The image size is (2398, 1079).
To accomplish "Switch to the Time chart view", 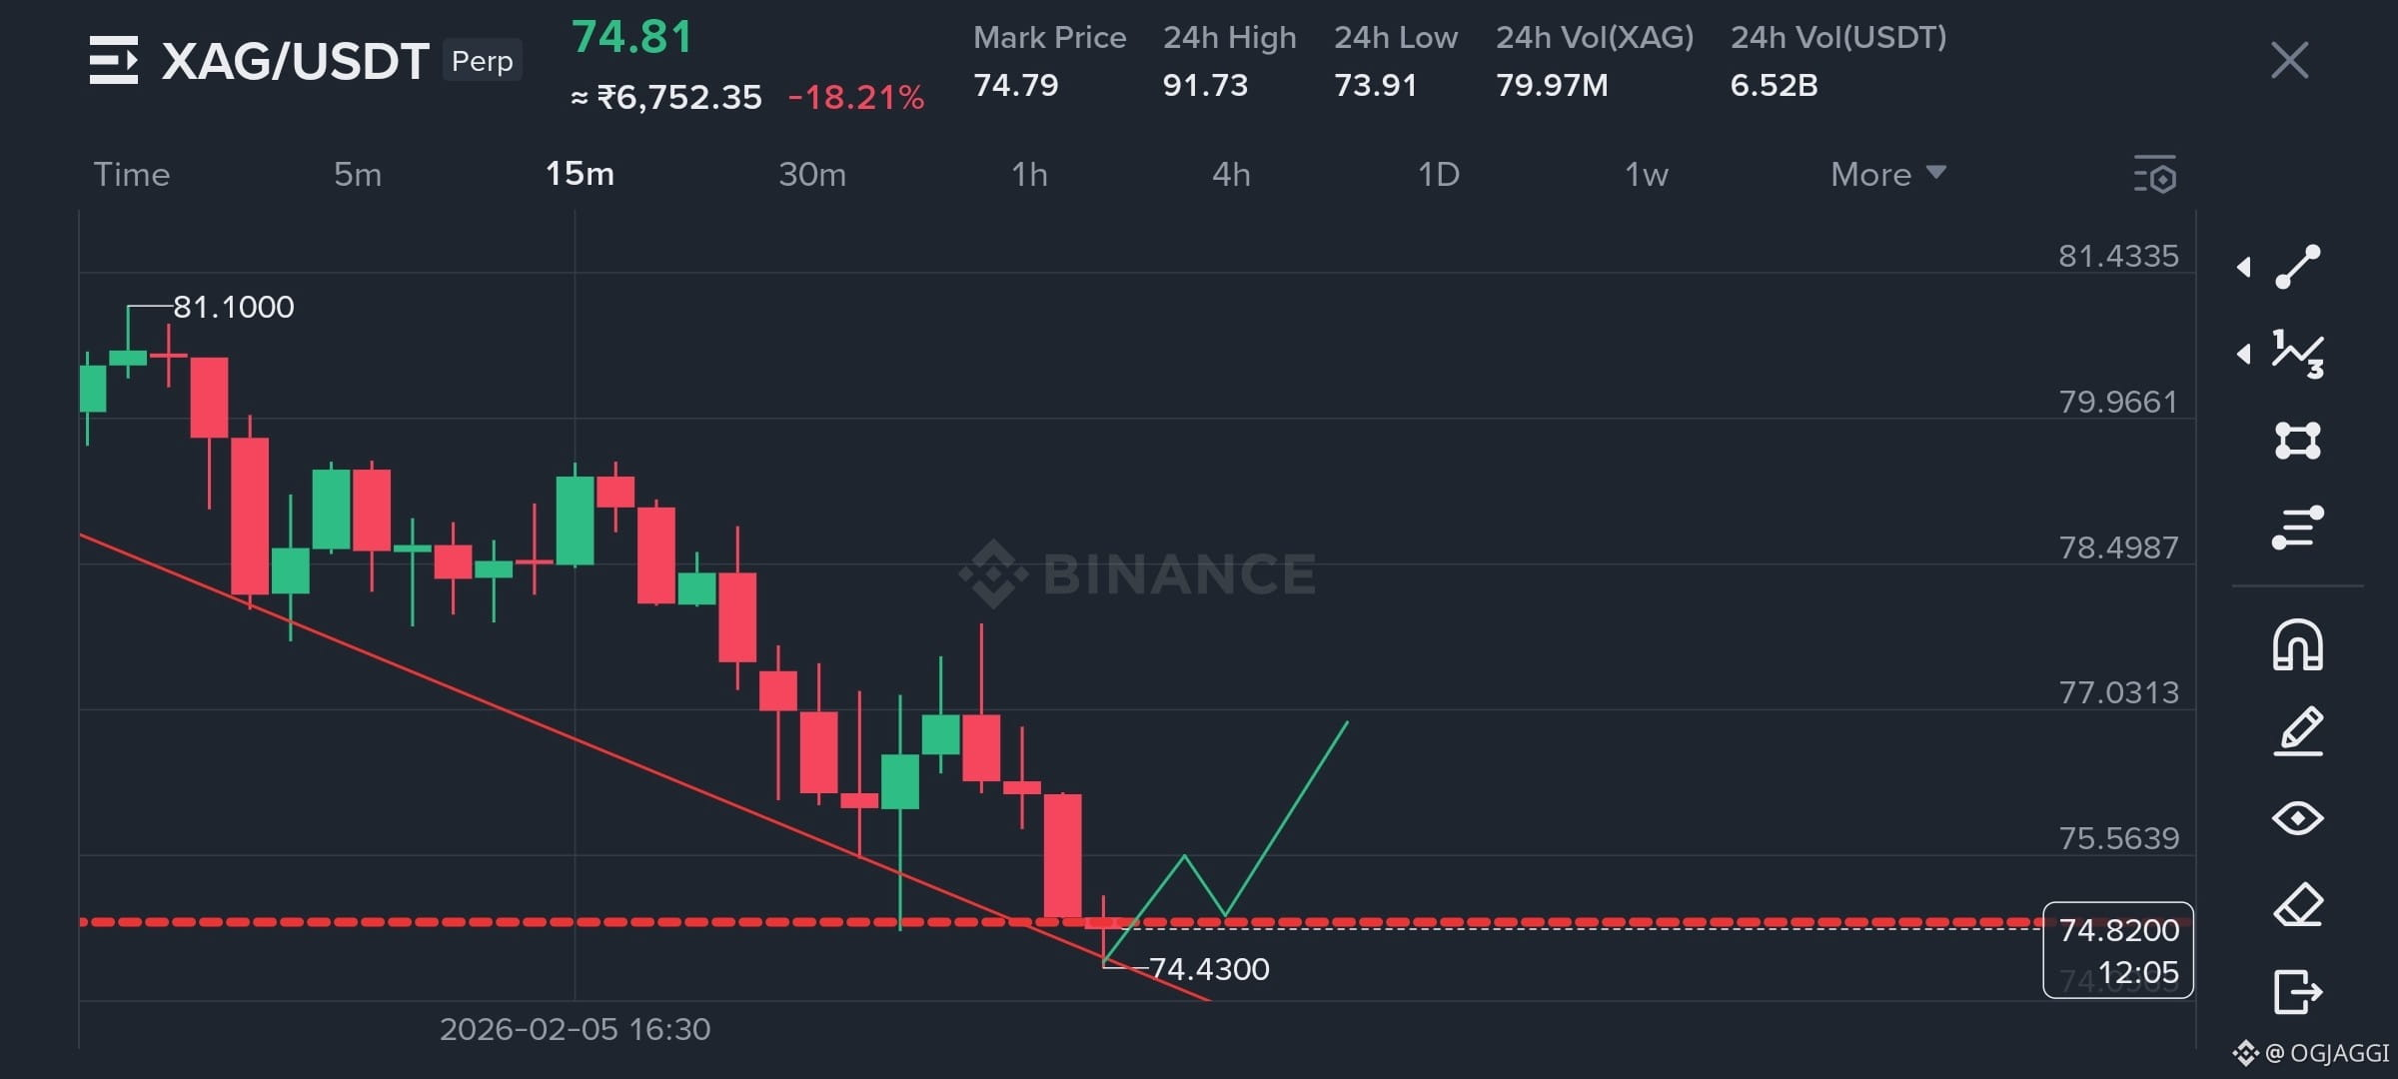I will point(132,175).
